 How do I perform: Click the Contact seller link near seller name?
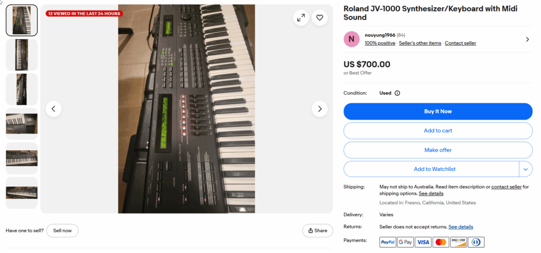(x=460, y=43)
